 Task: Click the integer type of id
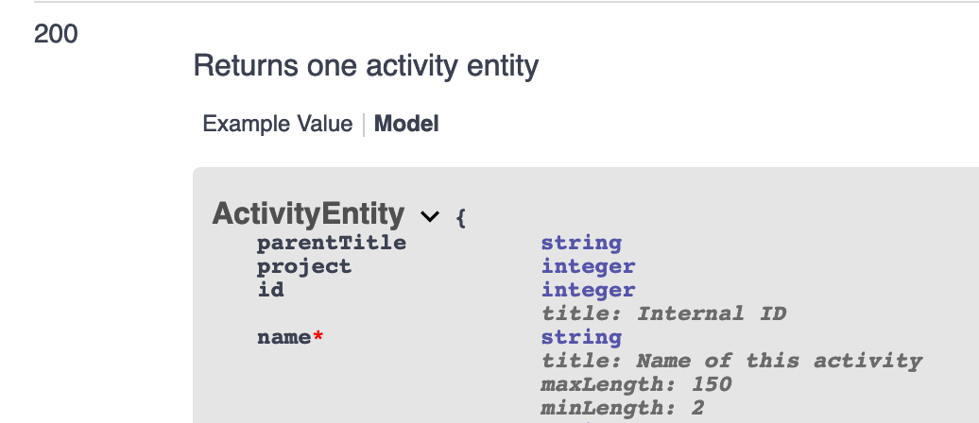coord(588,290)
